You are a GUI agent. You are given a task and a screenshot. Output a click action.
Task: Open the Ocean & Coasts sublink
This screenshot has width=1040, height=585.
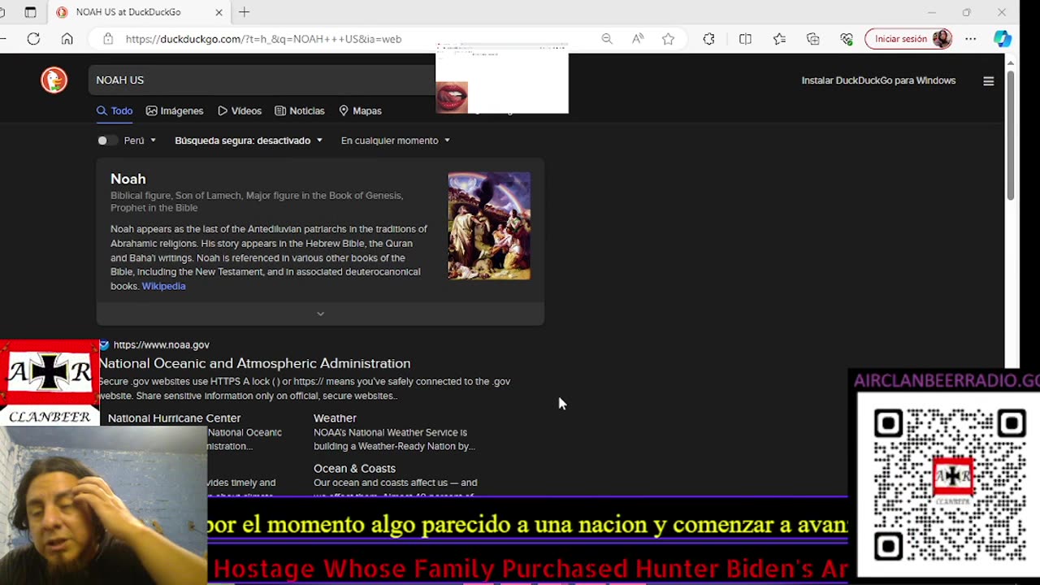[354, 468]
